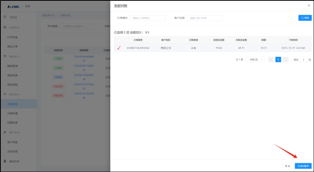Click the blue 搜索 search button
The height and width of the screenshot is (172, 314).
(x=305, y=18)
